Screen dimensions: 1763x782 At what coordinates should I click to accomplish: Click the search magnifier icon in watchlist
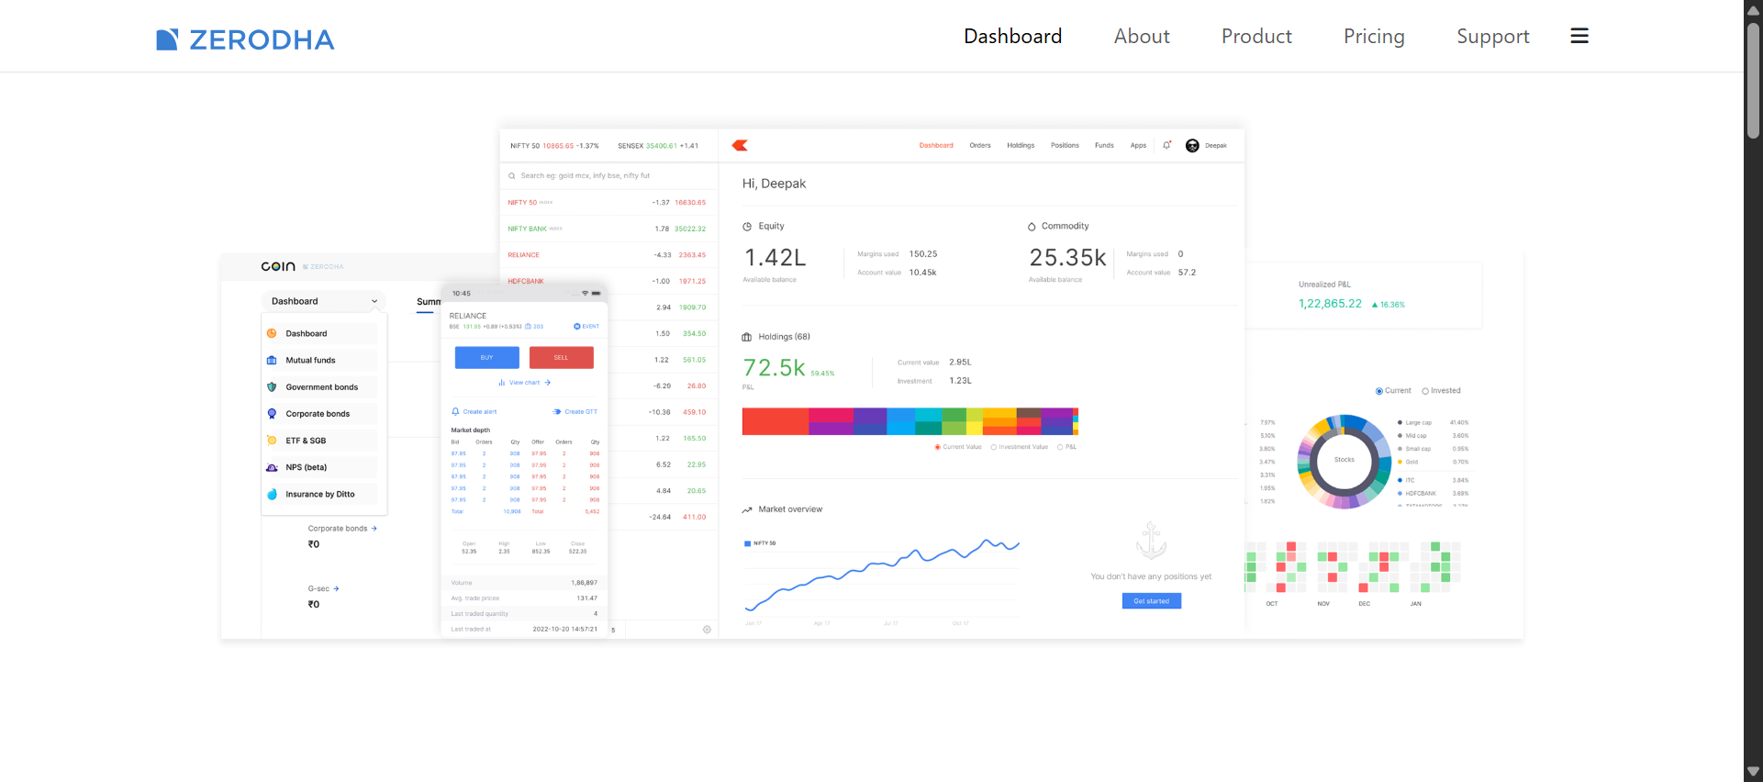point(512,175)
